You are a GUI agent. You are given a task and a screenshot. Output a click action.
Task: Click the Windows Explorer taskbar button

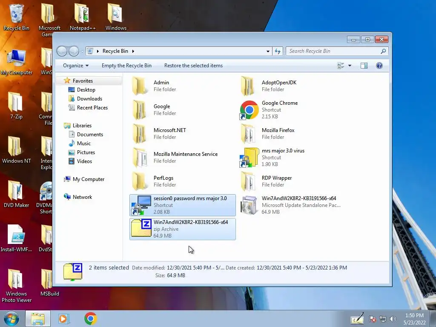[x=38, y=318]
